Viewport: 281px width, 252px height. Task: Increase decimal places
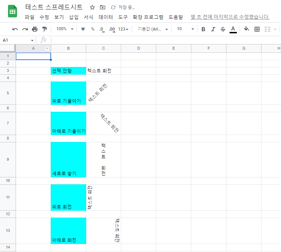[112, 30]
